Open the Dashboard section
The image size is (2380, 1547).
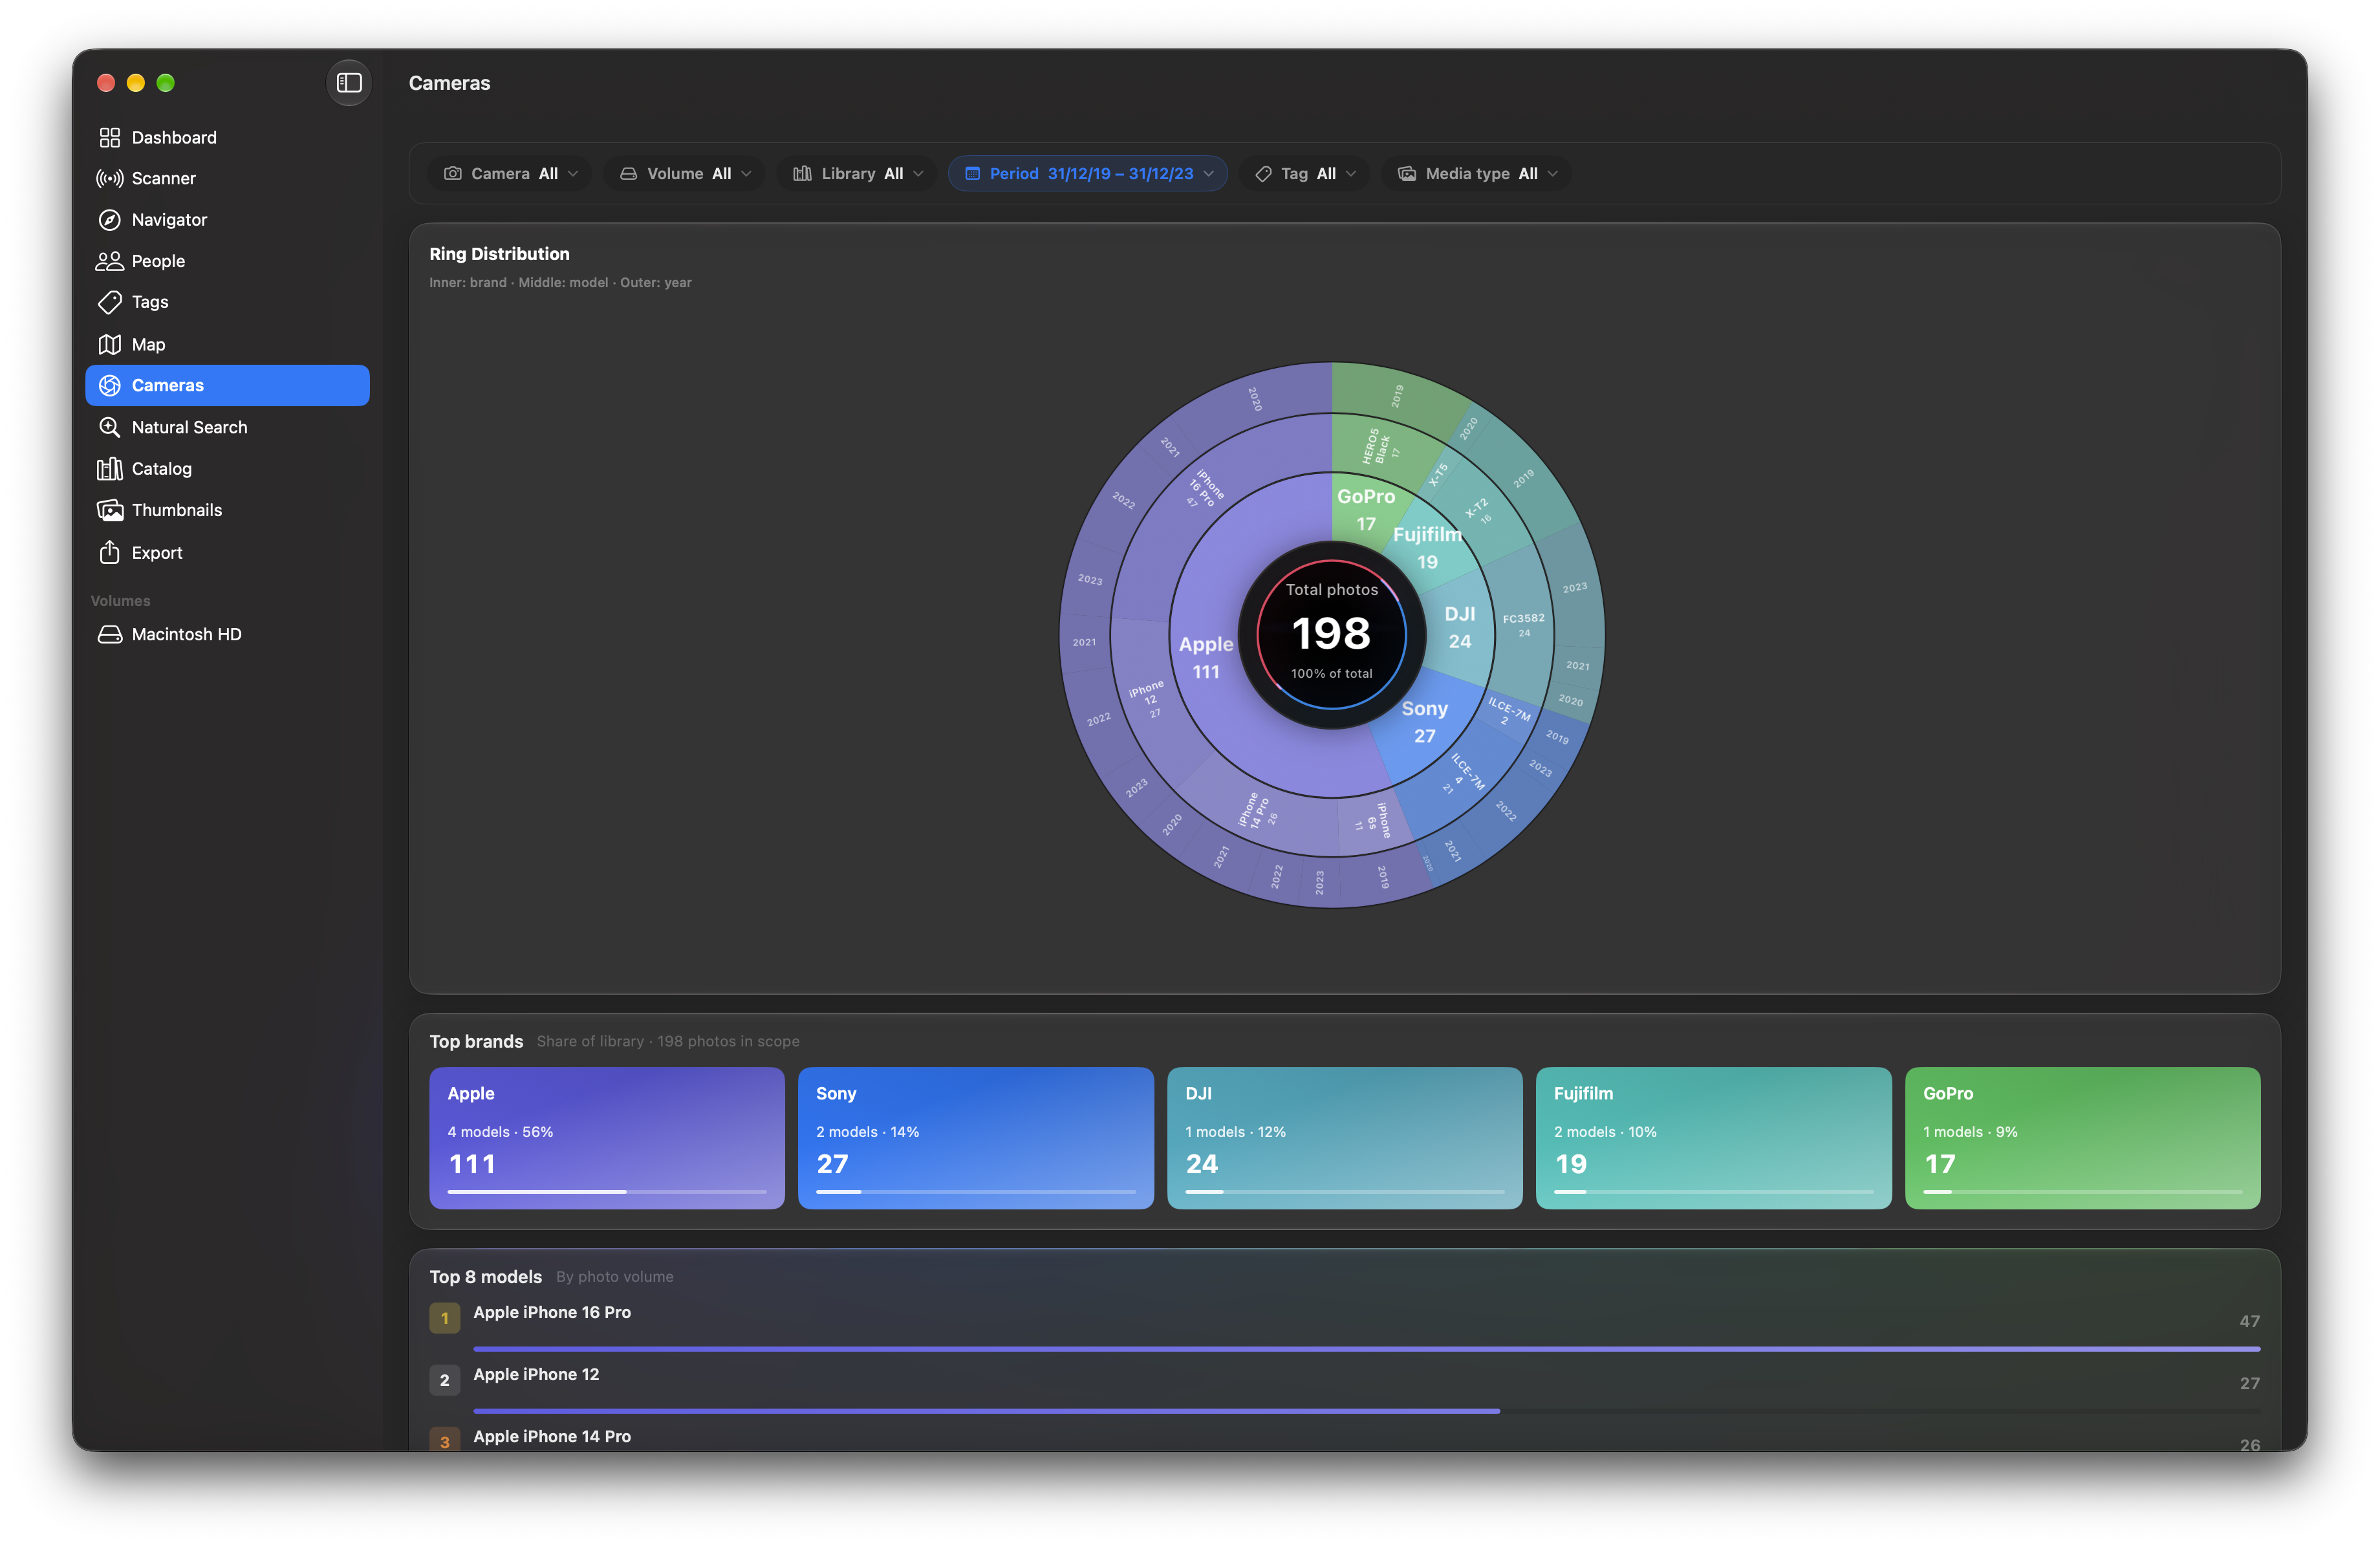228,138
